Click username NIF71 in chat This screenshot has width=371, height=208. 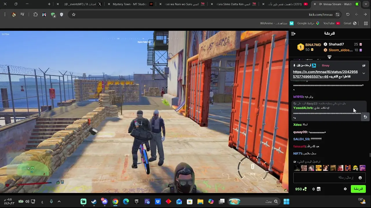(x=298, y=154)
